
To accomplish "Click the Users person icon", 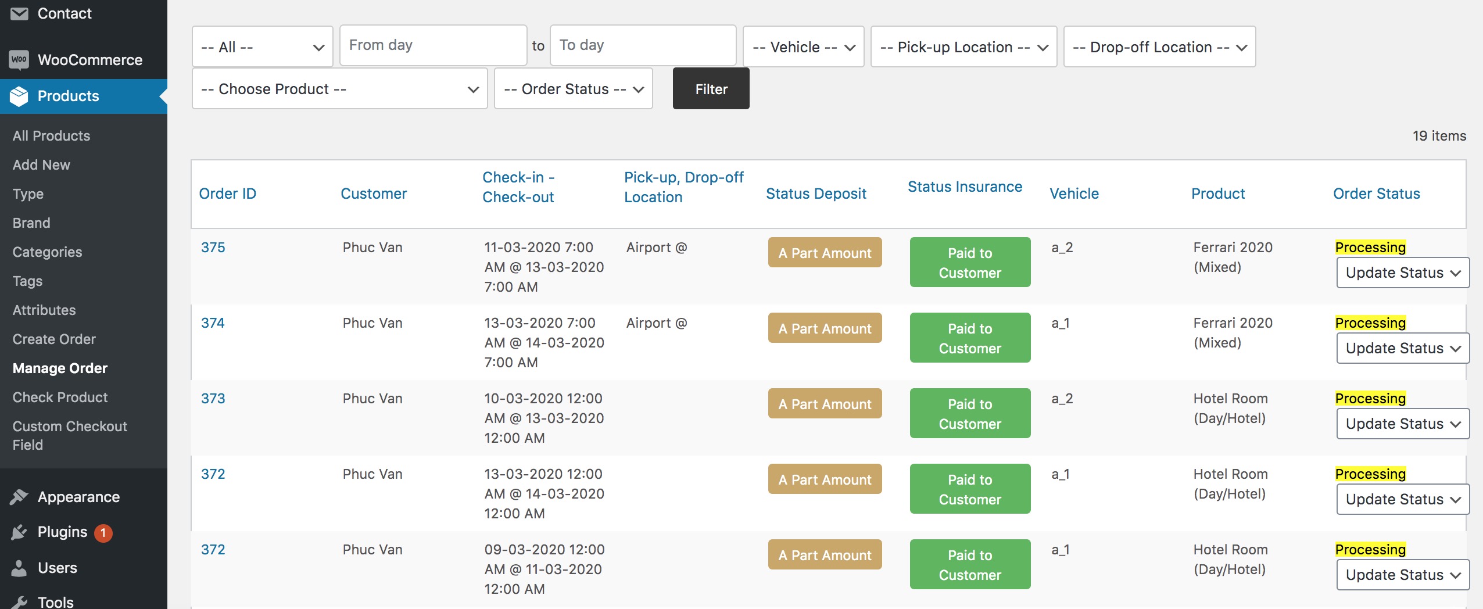I will pyautogui.click(x=19, y=568).
